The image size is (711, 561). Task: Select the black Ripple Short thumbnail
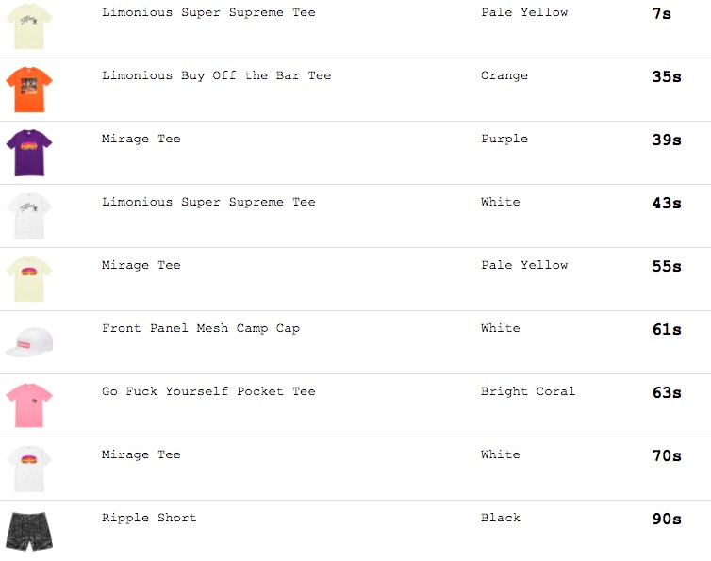pos(29,532)
